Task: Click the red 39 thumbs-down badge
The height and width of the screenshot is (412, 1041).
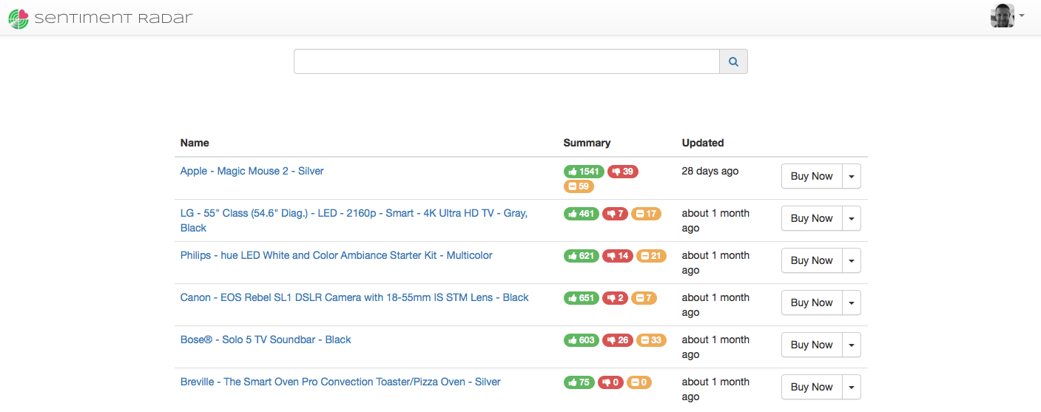Action: [623, 172]
